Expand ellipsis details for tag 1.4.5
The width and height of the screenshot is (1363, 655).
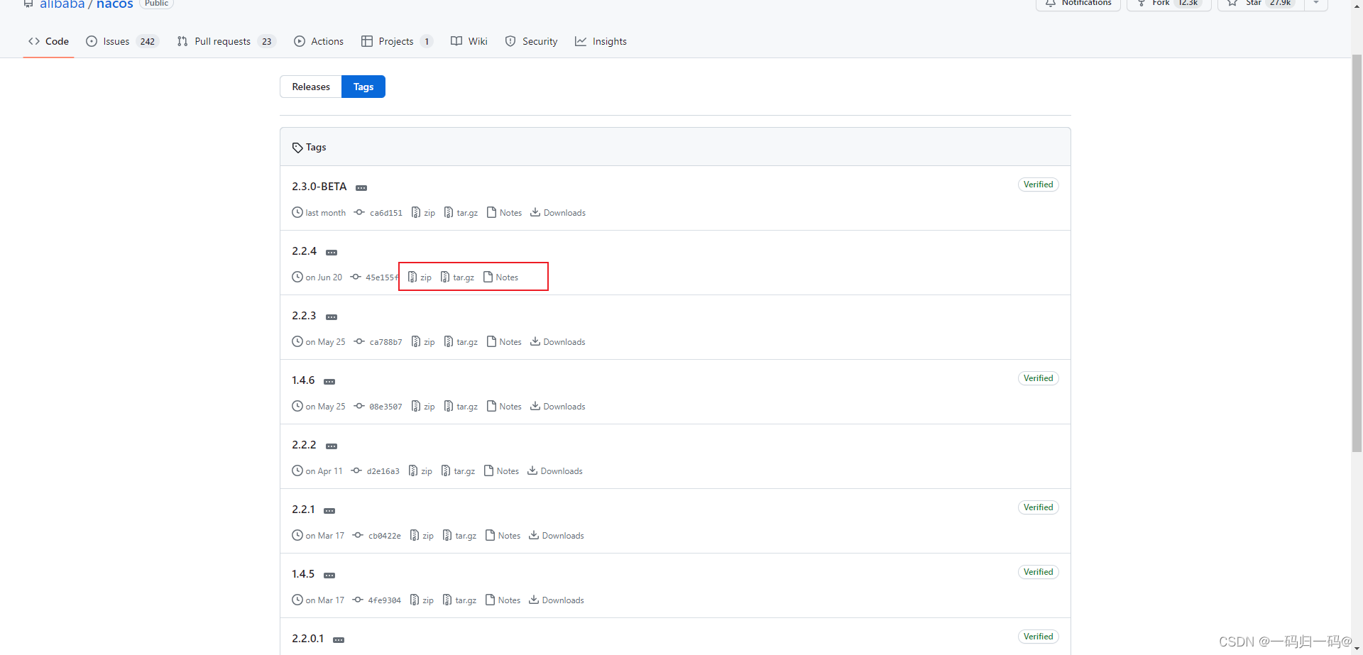point(329,575)
